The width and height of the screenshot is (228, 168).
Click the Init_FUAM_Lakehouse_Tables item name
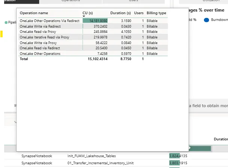pyautogui.click(x=91, y=156)
